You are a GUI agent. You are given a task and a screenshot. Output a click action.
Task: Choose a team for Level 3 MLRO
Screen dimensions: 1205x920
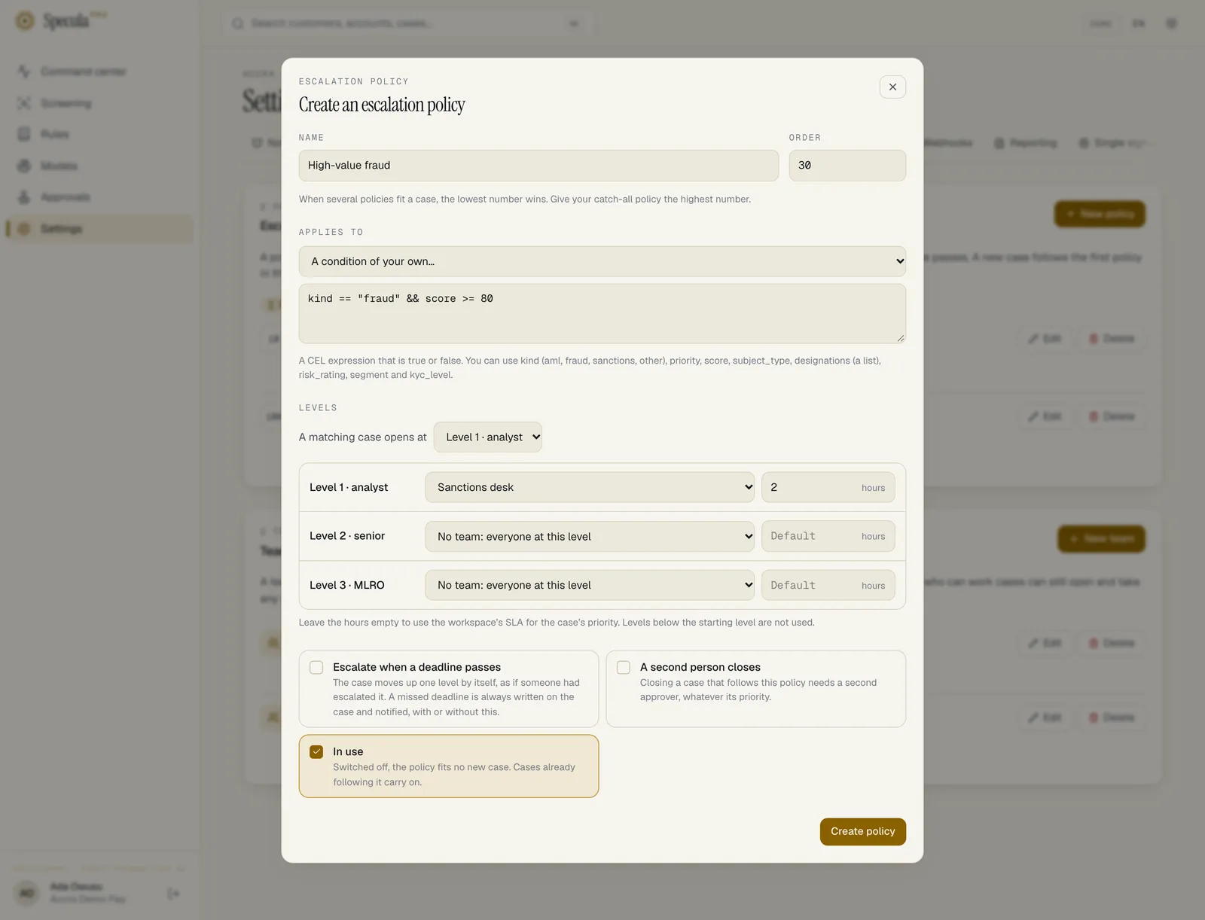(590, 585)
